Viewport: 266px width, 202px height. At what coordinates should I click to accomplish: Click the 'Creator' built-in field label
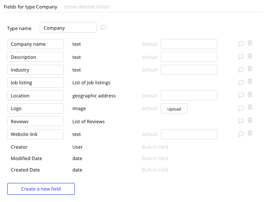coord(19,147)
